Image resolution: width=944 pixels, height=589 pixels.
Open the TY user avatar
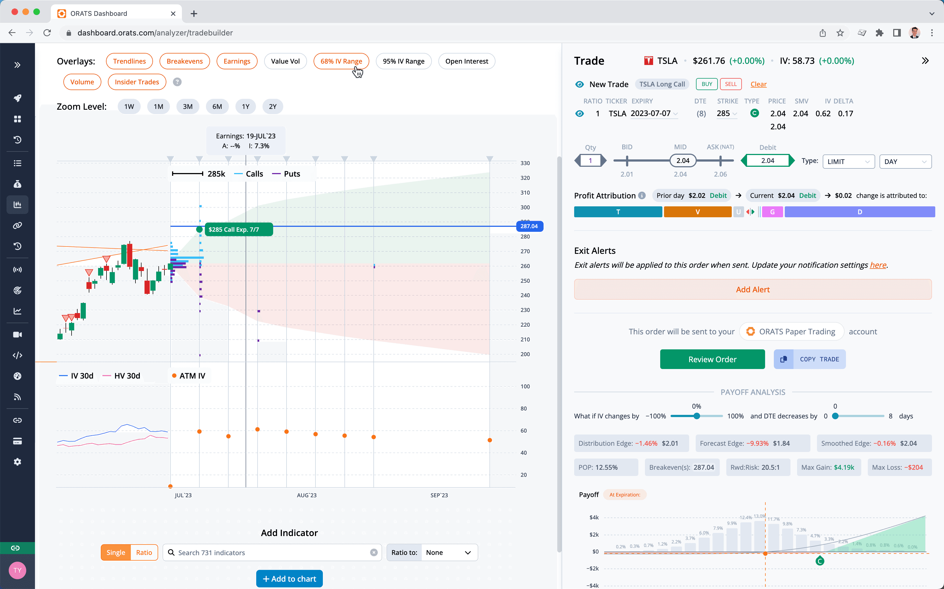pos(17,570)
